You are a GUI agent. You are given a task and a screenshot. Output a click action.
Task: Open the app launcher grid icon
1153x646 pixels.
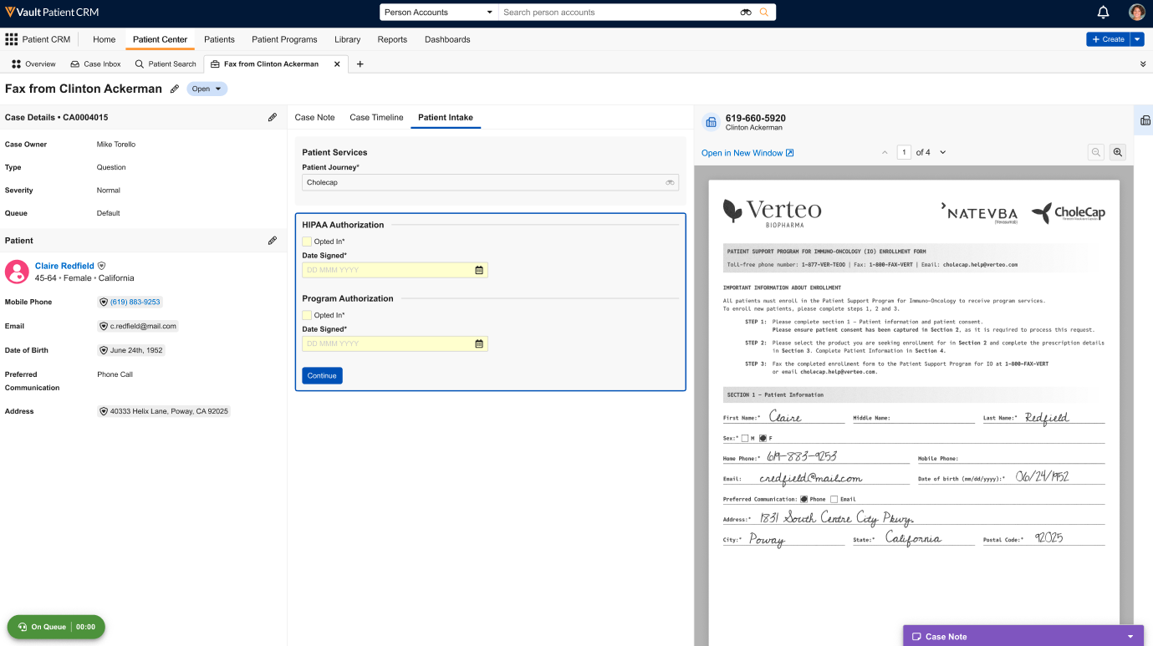(12, 39)
